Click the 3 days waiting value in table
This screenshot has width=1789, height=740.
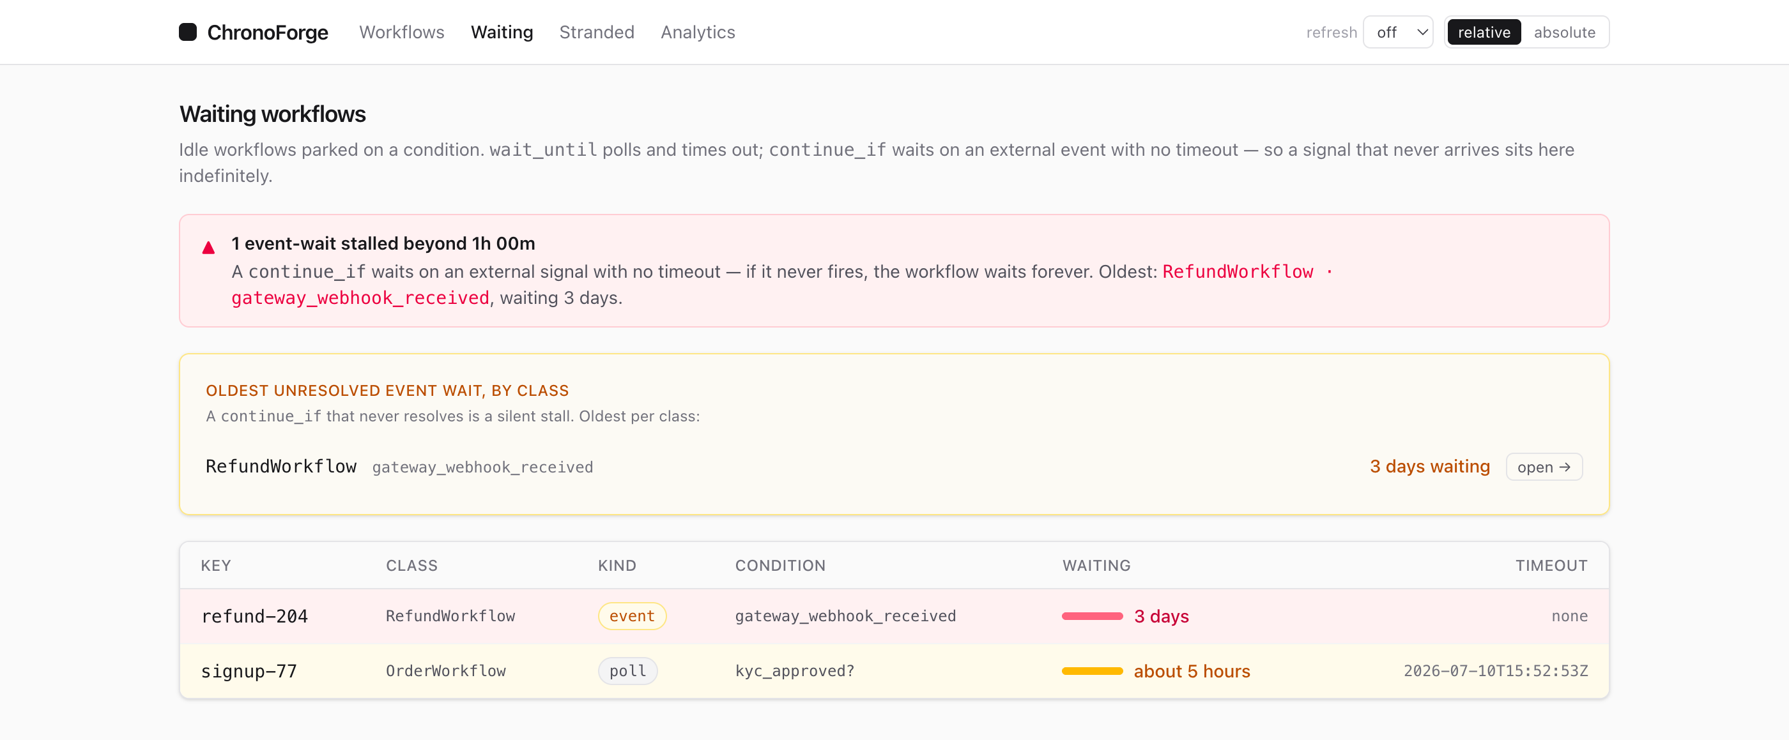[1161, 615]
